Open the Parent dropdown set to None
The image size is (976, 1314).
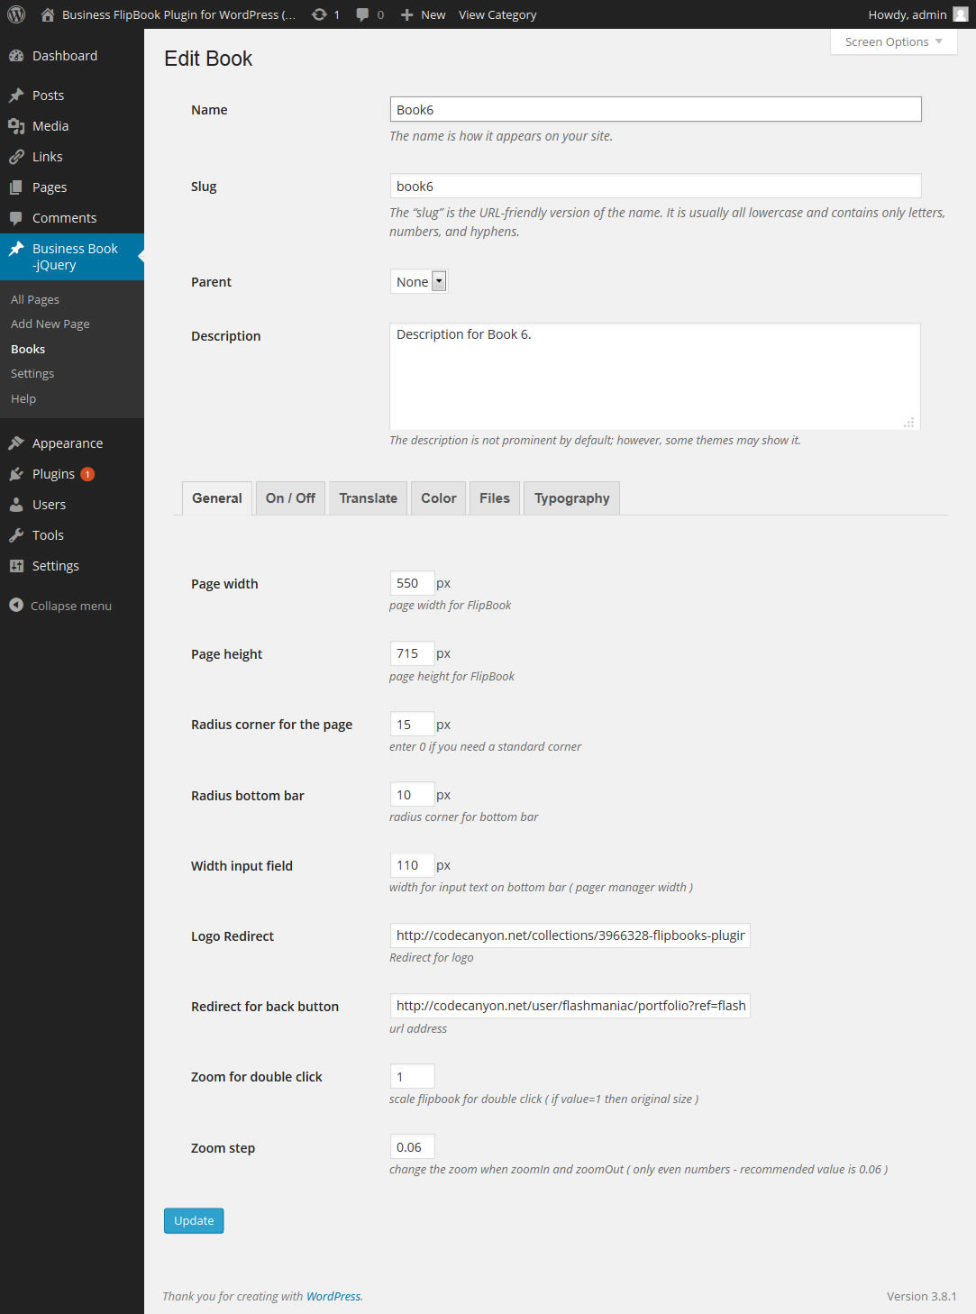417,281
